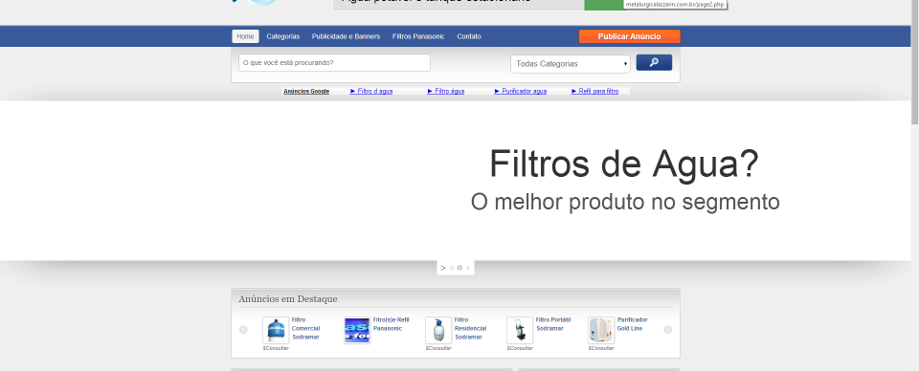Viewport: 919px width, 371px height.
Task: Click the Anúncios Google link
Action: click(306, 91)
